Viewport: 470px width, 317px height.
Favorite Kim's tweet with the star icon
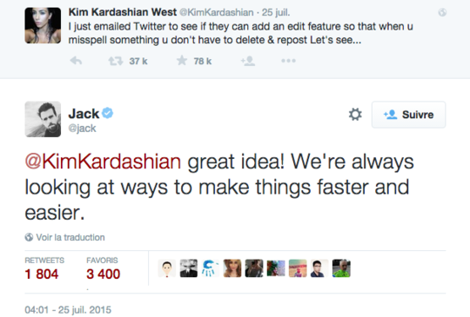coord(182,61)
